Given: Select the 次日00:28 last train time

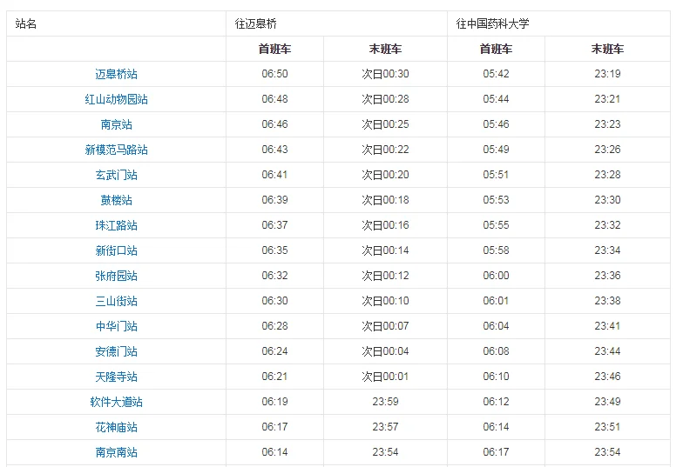Looking at the screenshot, I should (x=385, y=99).
